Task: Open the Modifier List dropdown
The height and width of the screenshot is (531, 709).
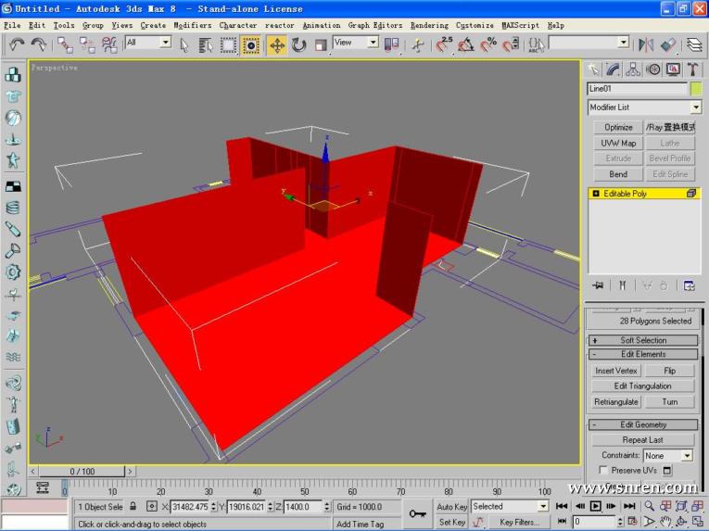Action: pyautogui.click(x=644, y=107)
